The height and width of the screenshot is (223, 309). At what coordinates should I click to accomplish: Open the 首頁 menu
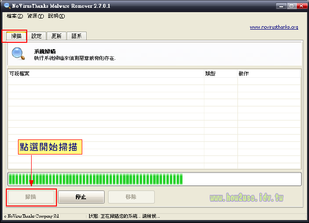(x=35, y=16)
